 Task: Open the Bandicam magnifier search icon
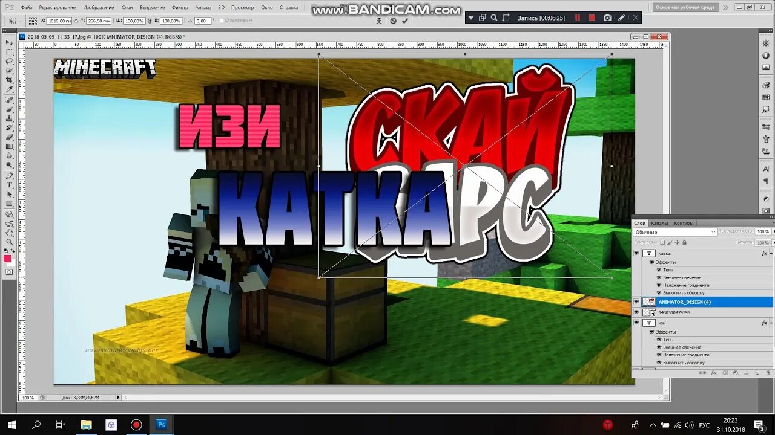(x=494, y=18)
